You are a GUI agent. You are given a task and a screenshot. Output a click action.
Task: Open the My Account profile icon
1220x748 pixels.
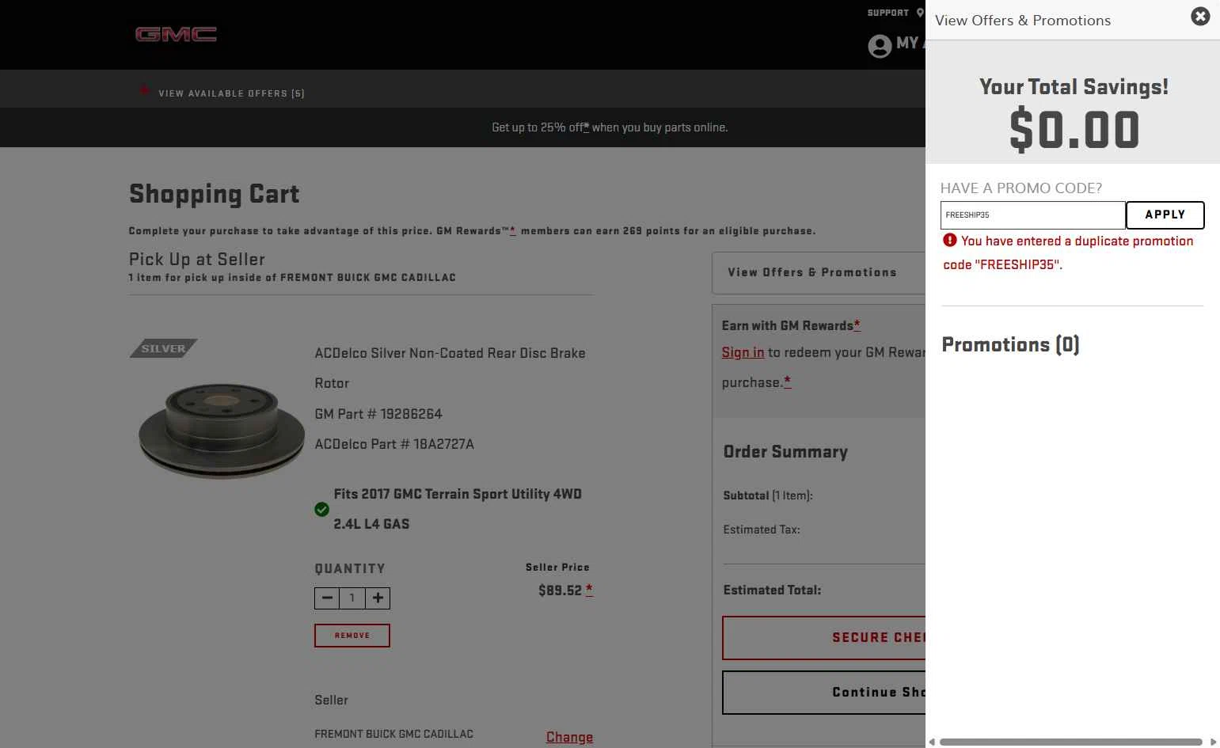tap(880, 46)
